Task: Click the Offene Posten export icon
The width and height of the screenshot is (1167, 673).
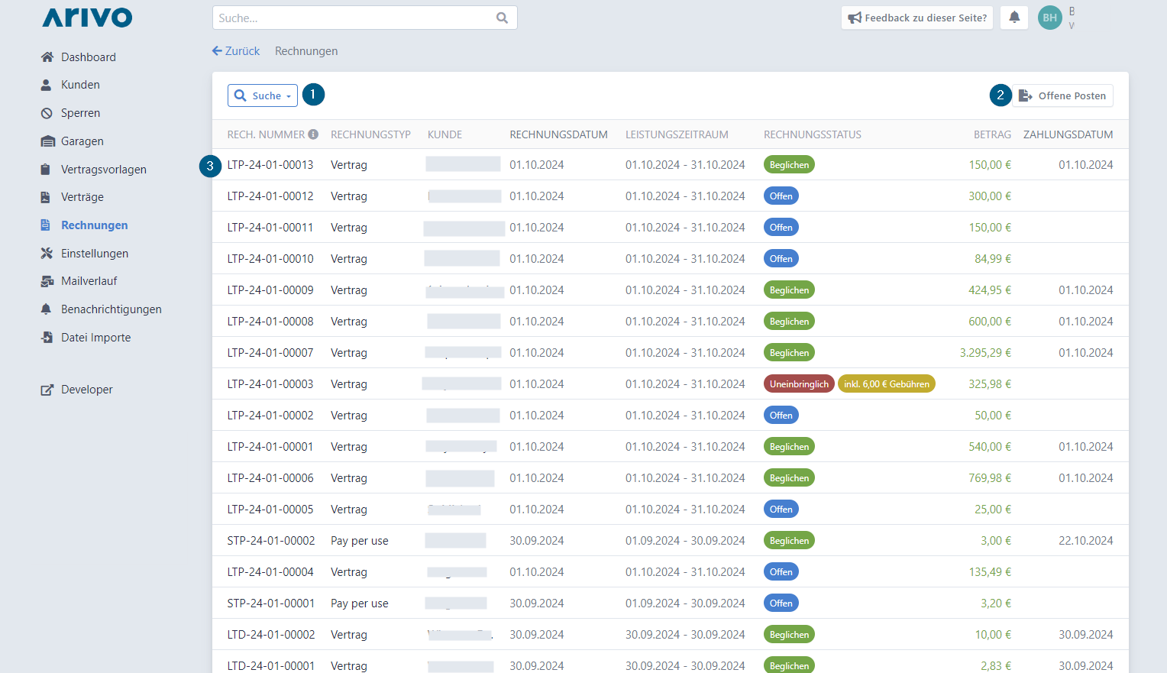Action: click(x=1025, y=95)
